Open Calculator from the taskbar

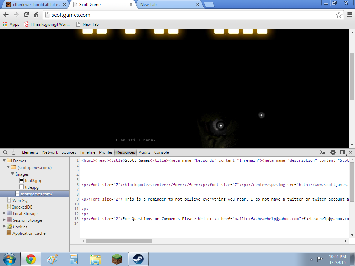tap(73, 259)
